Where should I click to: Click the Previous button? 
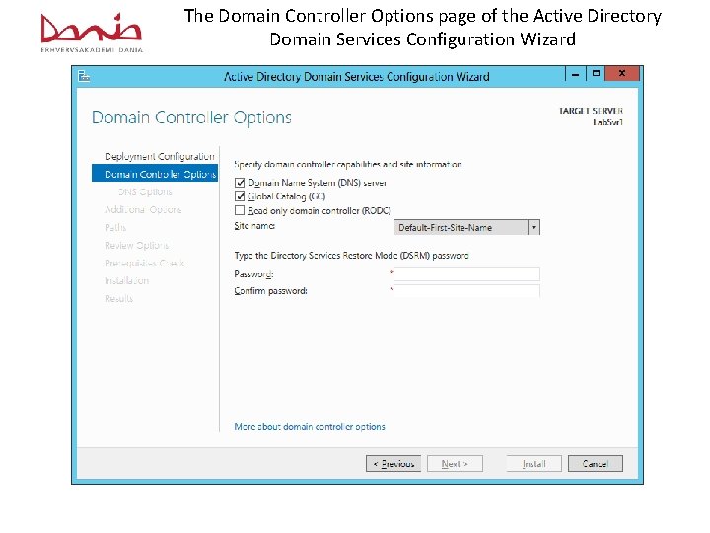393,464
